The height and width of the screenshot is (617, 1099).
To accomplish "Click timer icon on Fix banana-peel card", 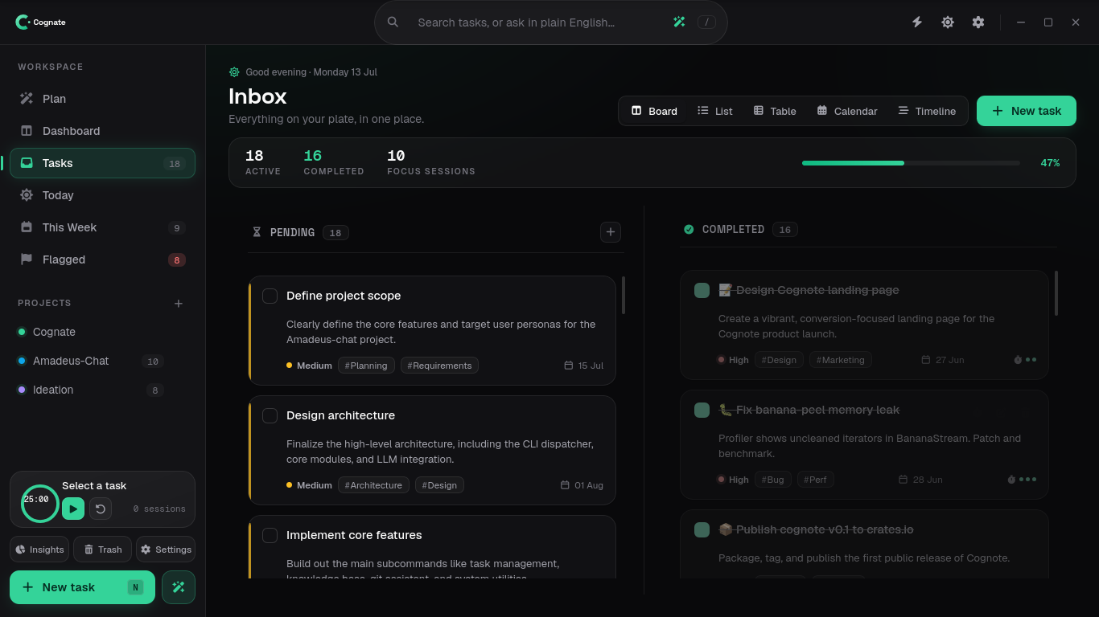I will click(1011, 479).
